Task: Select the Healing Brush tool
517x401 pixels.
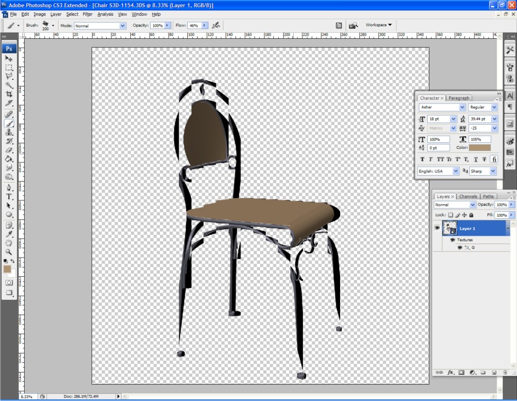Action: (x=9, y=114)
